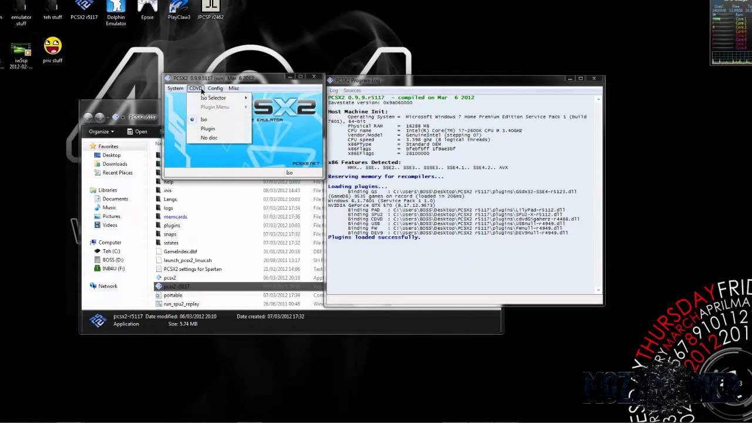Viewport: 752px width, 423px height.
Task: Click the Explorer forward navigation button
Action: [x=100, y=117]
